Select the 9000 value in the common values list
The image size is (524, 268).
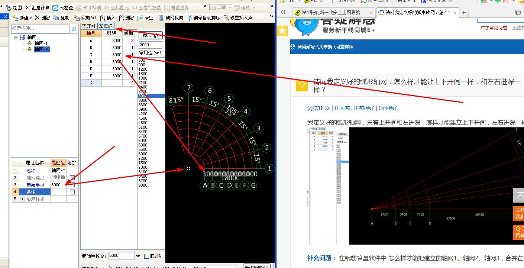point(151,185)
